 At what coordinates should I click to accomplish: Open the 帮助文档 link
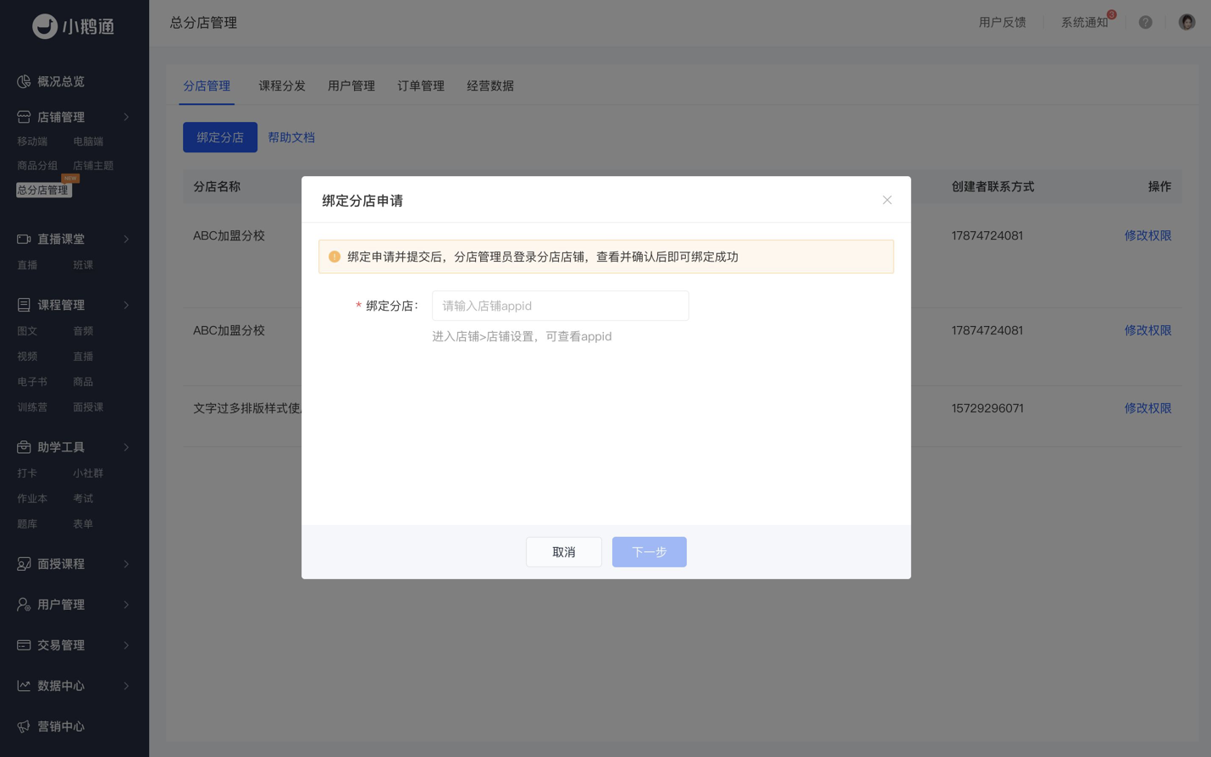291,137
